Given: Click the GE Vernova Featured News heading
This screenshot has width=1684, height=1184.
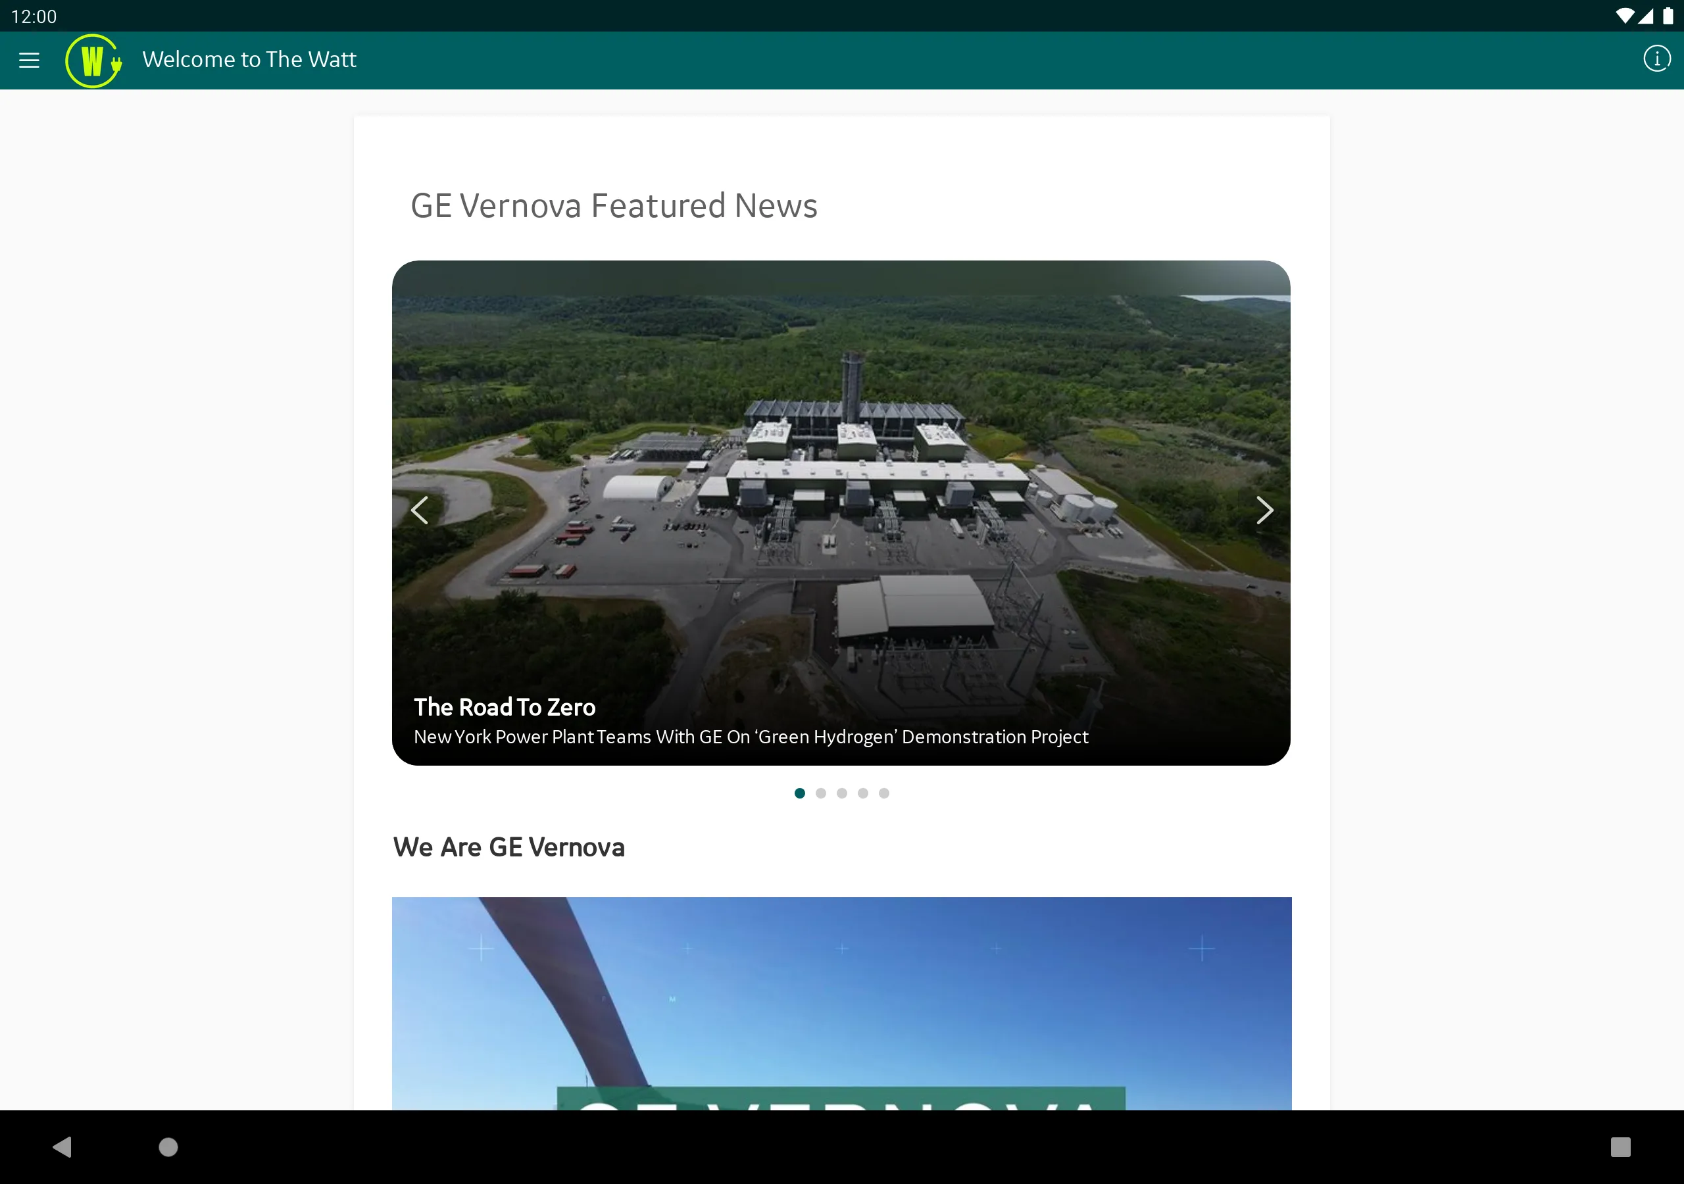Looking at the screenshot, I should point(614,205).
